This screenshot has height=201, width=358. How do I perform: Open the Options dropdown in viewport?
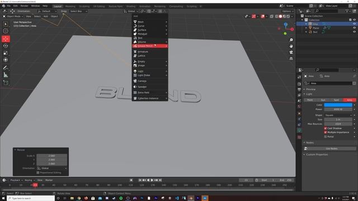(288, 11)
